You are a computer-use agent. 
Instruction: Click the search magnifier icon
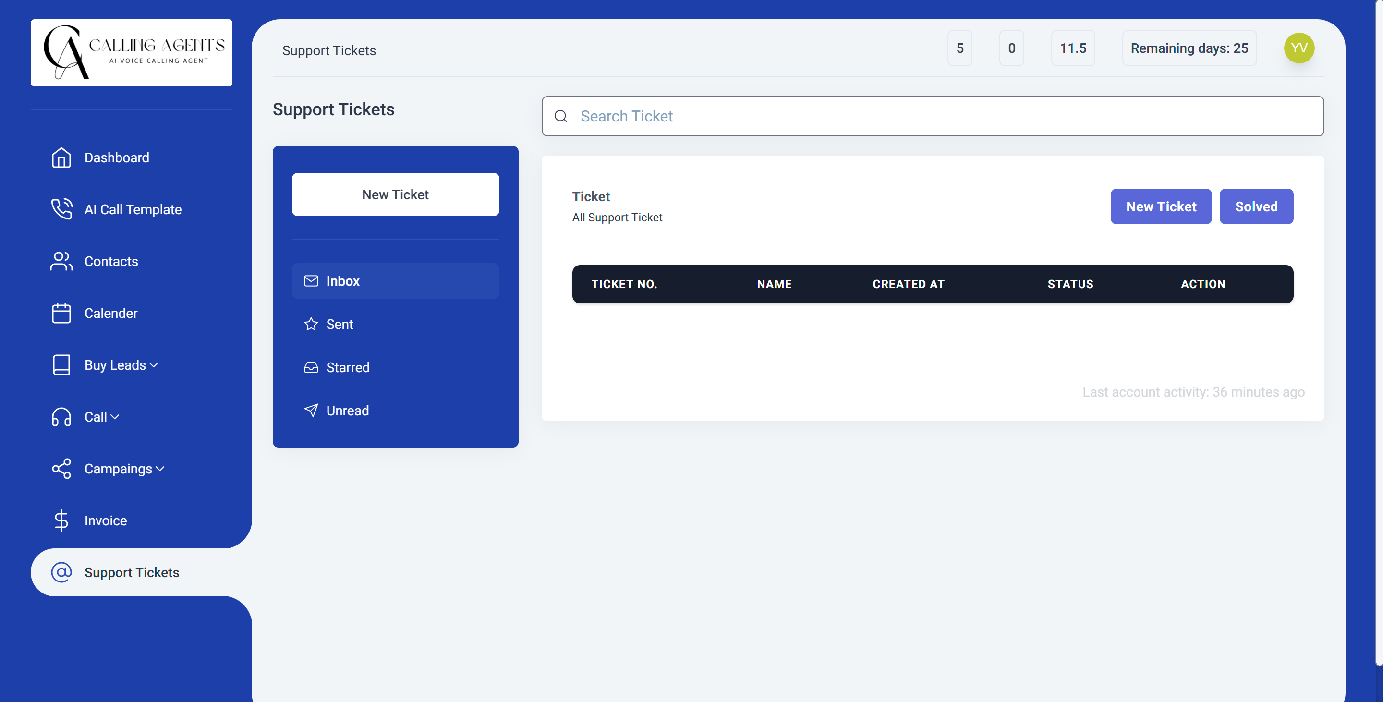coord(560,117)
